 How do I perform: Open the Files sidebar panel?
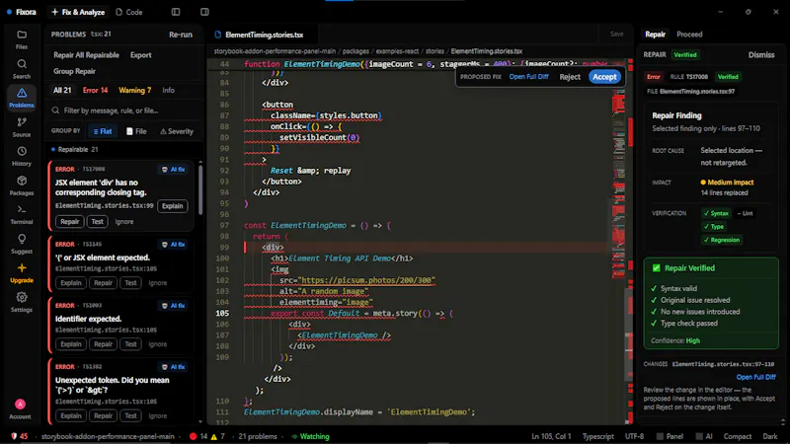(21, 39)
